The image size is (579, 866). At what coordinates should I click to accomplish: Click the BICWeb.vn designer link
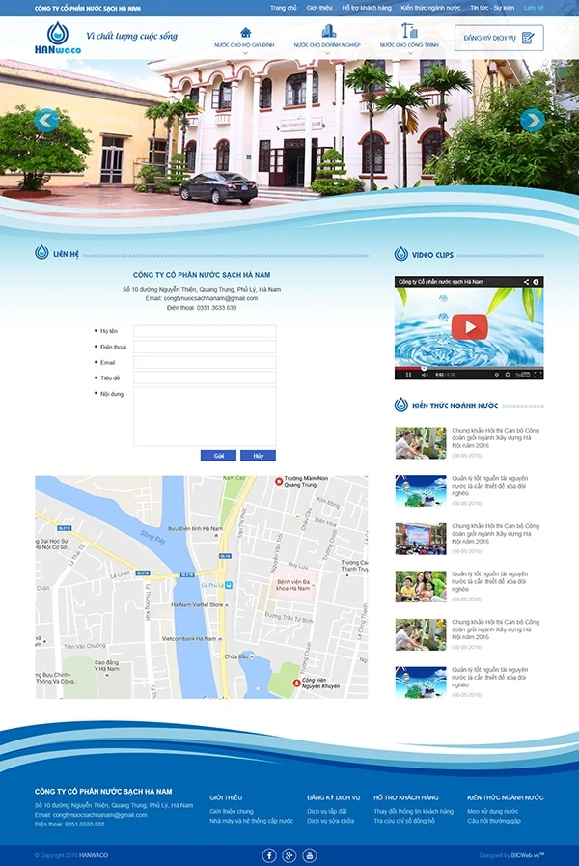528,855
